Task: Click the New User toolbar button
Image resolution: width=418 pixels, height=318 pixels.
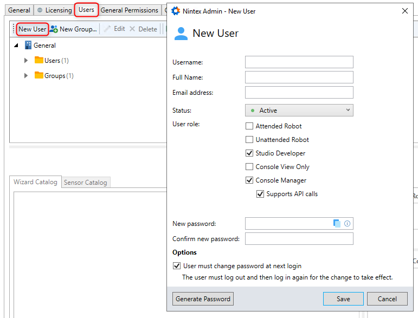Action: coord(32,29)
